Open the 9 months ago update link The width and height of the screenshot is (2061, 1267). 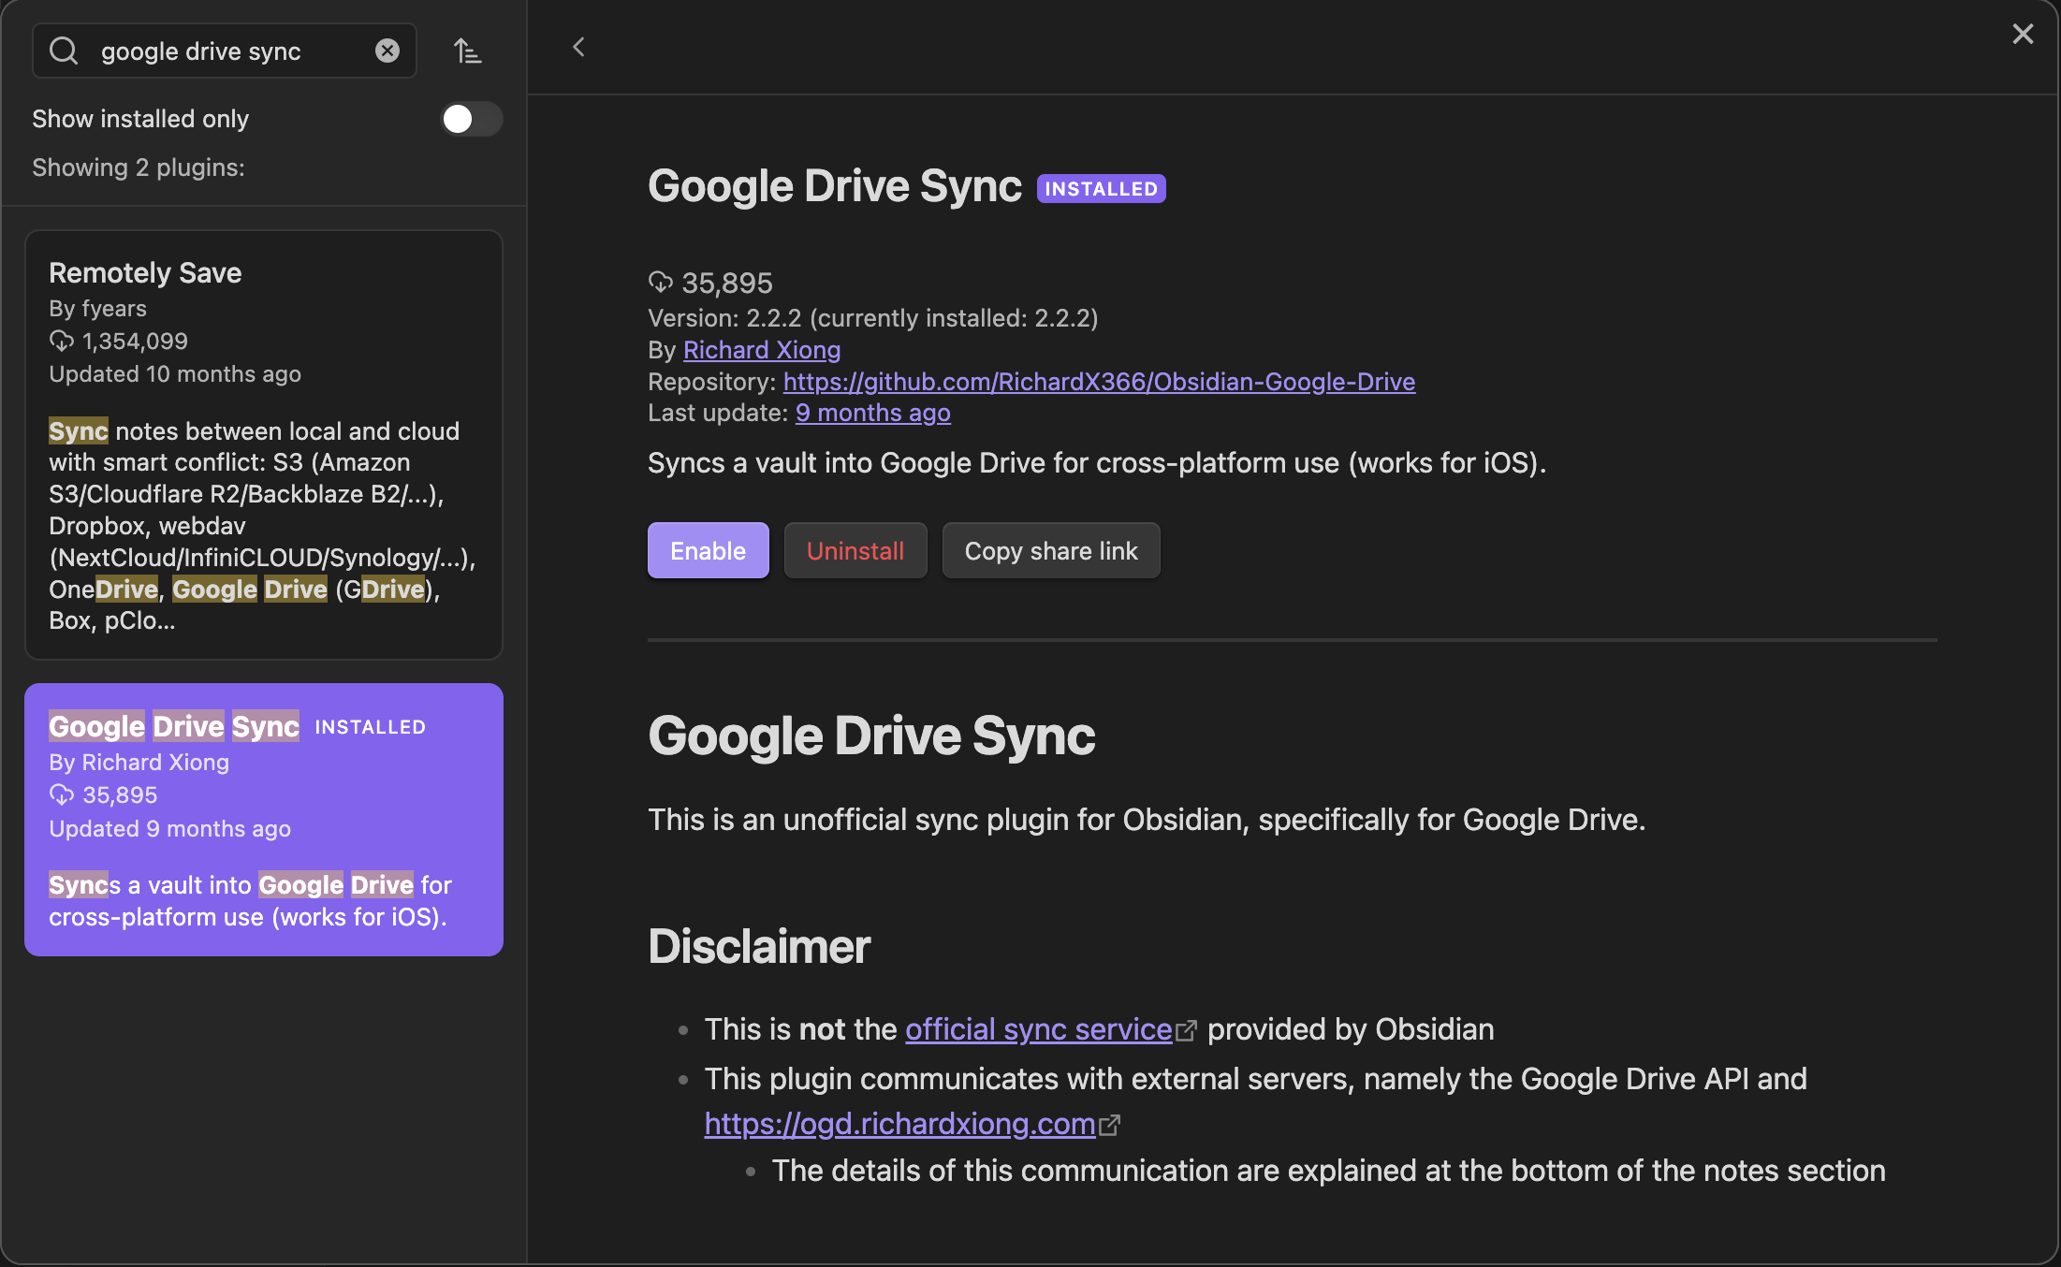point(873,413)
